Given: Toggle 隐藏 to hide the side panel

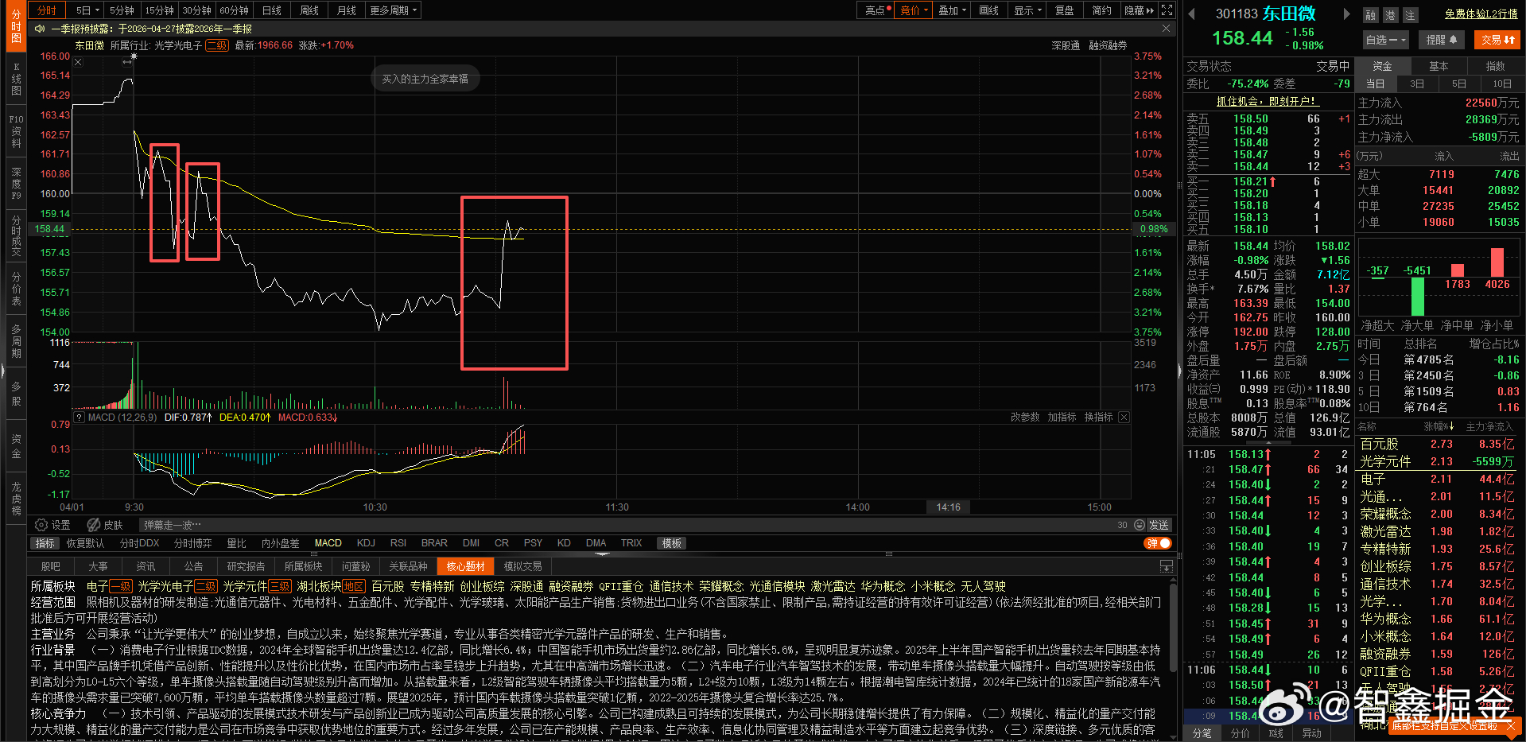Looking at the screenshot, I should tap(1139, 10).
